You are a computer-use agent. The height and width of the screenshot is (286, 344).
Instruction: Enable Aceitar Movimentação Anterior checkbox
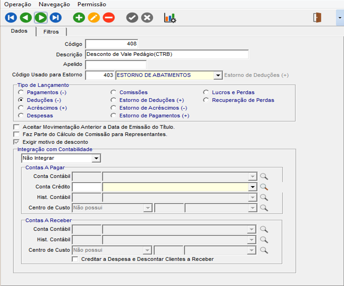coord(17,127)
